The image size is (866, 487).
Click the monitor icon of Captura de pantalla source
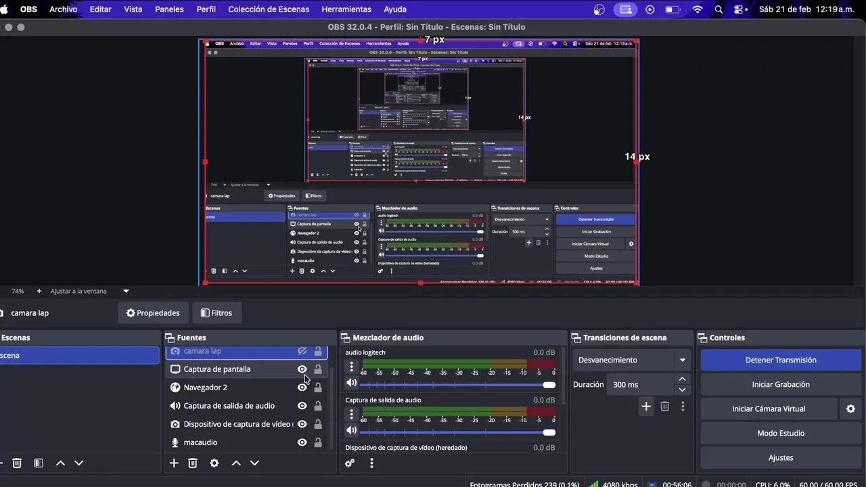tap(175, 369)
